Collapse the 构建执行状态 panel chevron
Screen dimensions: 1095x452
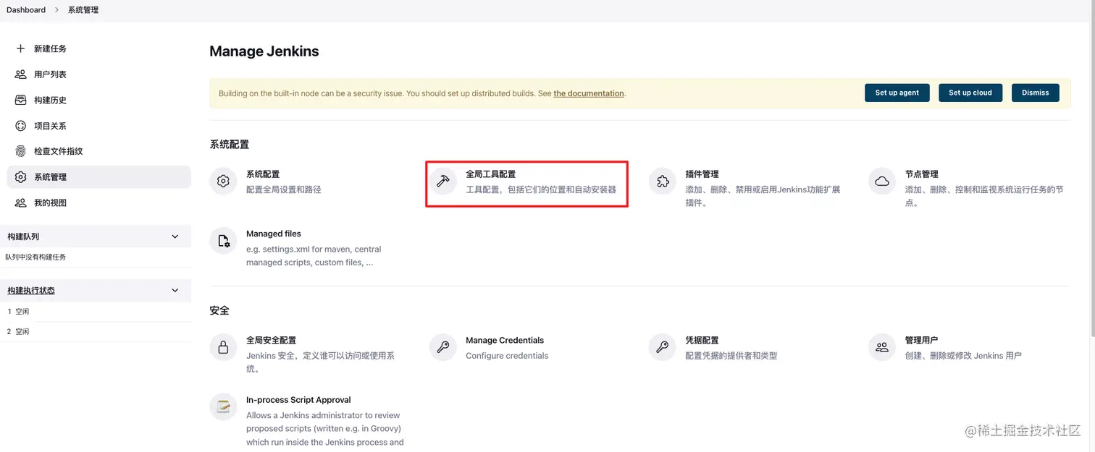pyautogui.click(x=175, y=290)
